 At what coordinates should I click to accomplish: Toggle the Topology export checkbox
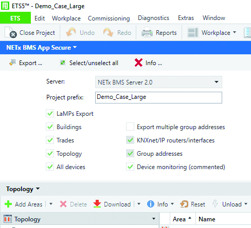click(x=50, y=153)
